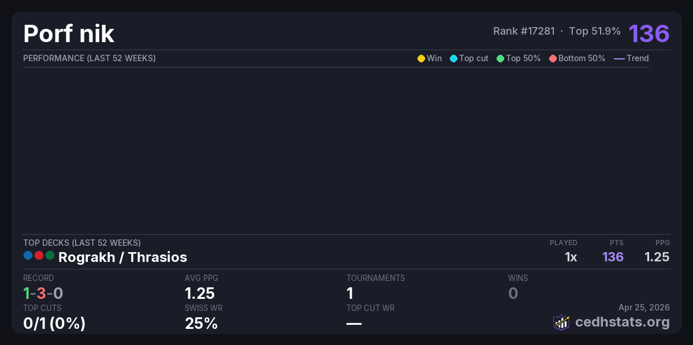Click the Performance (Last 52 Weeks) heading

90,58
